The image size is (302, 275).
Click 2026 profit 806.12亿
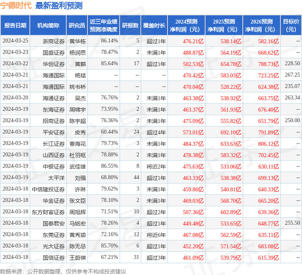269,144
